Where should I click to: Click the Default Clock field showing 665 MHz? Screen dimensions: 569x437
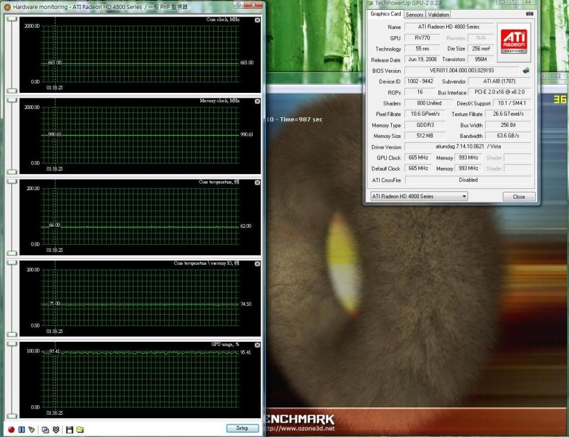418,168
